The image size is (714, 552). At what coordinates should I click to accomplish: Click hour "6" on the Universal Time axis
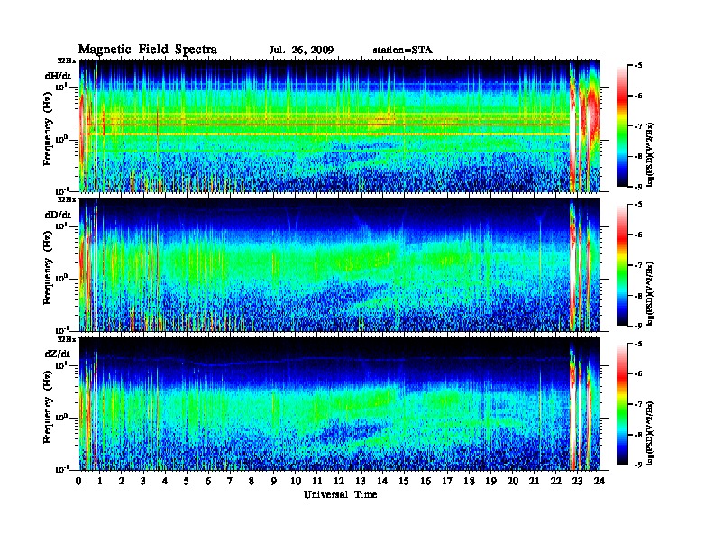point(208,481)
